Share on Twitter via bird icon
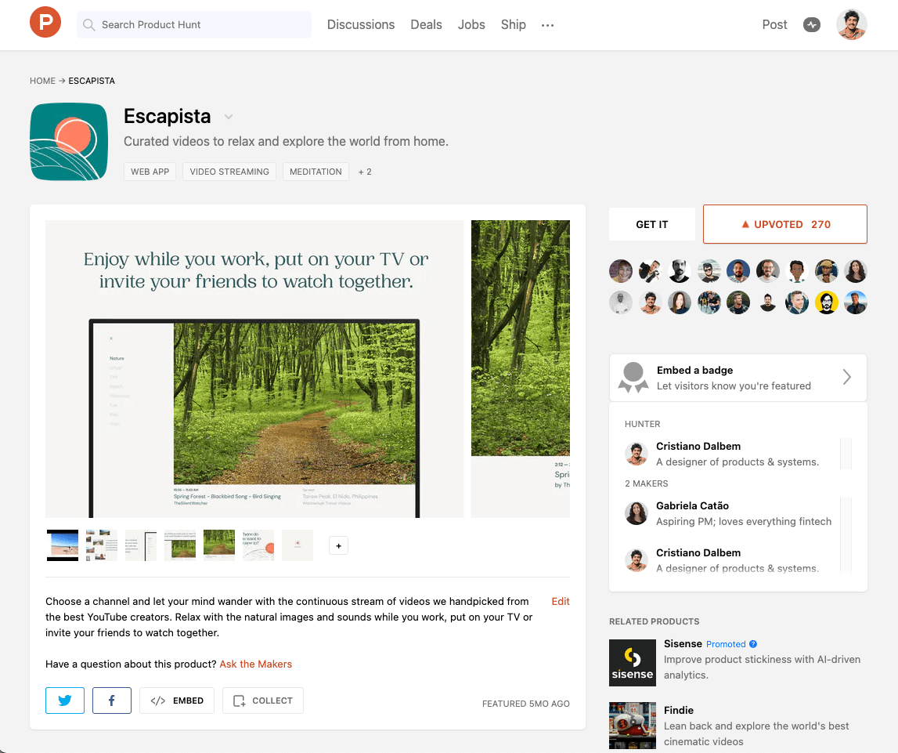898x753 pixels. click(65, 701)
